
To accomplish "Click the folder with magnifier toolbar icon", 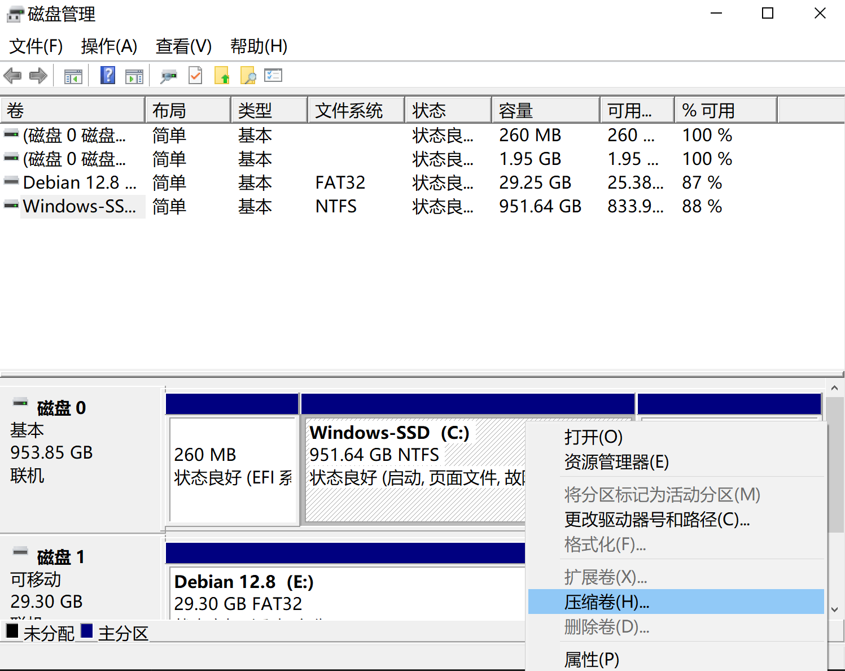I will [248, 76].
